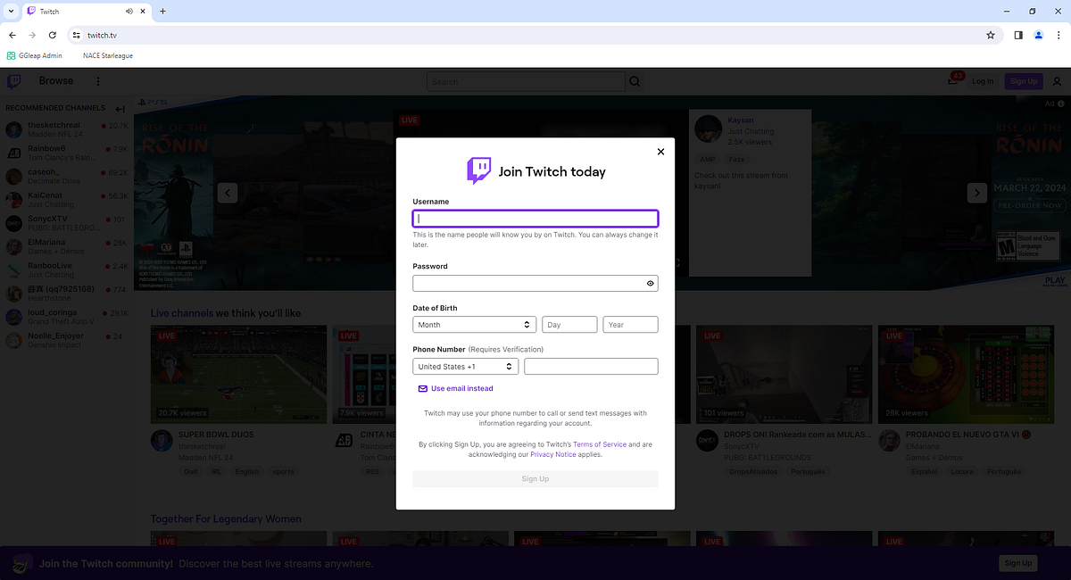
Task: Click inside the Username input field
Action: click(x=535, y=218)
